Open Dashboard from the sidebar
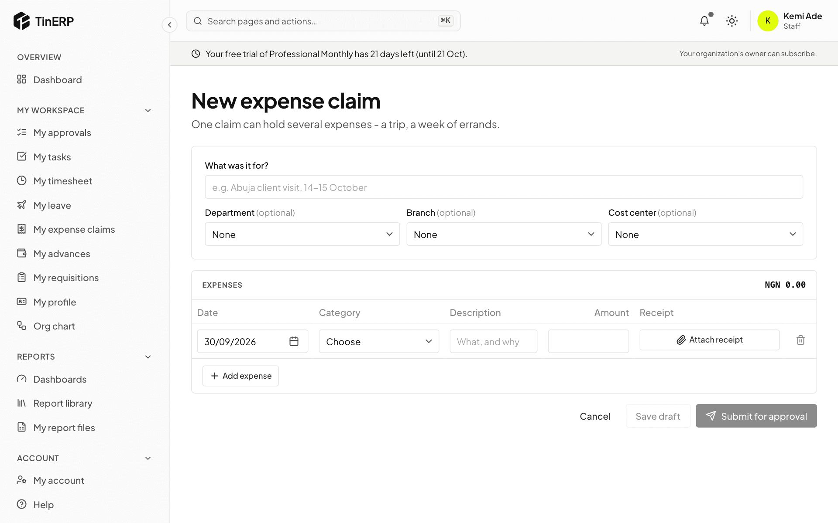Screen dimensions: 838x523 (x=85, y=80)
